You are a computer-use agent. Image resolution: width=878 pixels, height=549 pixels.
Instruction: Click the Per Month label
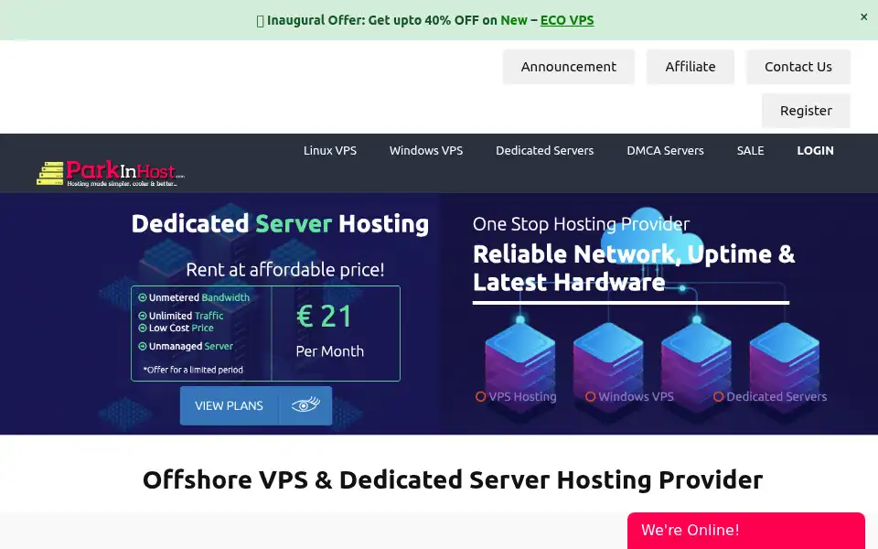click(x=330, y=351)
